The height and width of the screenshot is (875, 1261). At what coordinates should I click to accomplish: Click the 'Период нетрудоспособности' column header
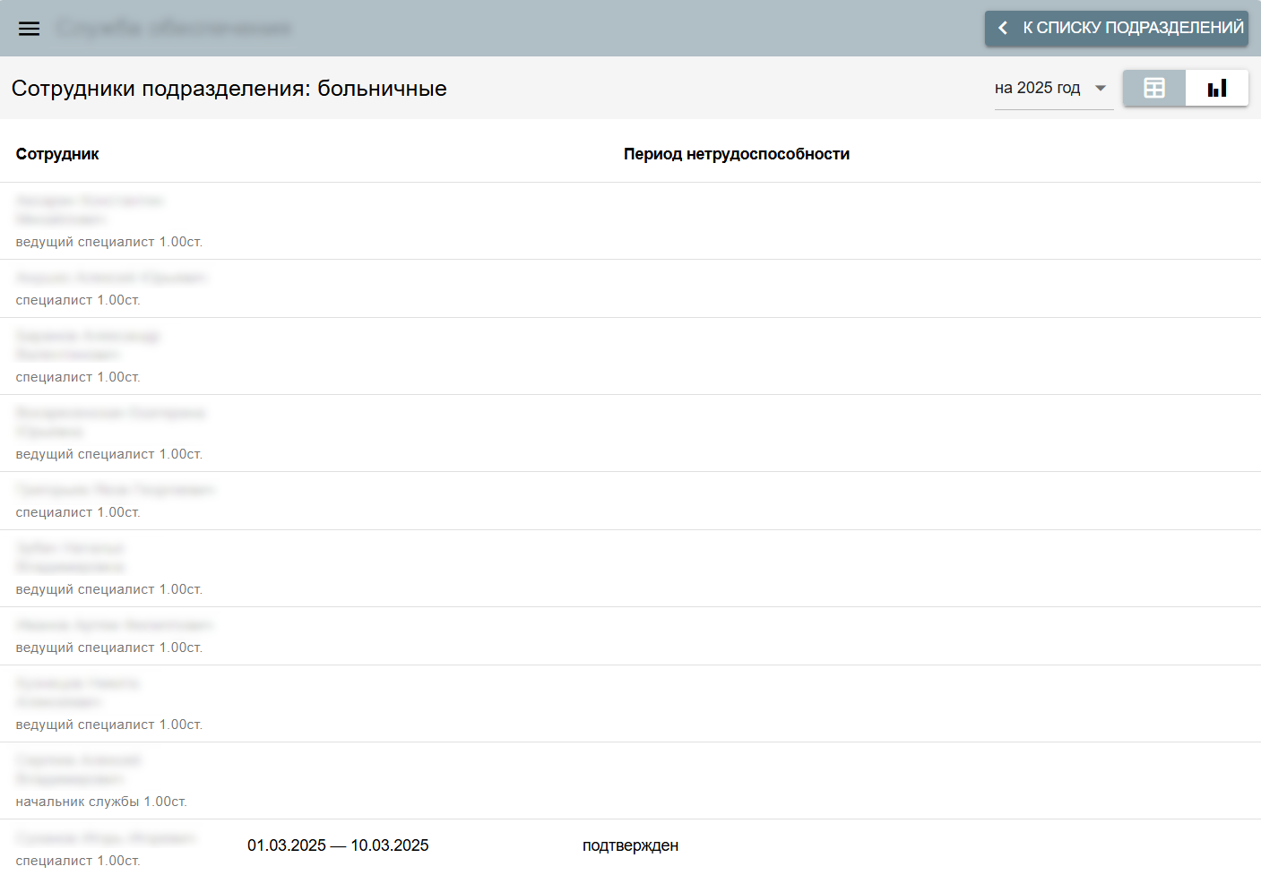click(x=737, y=154)
